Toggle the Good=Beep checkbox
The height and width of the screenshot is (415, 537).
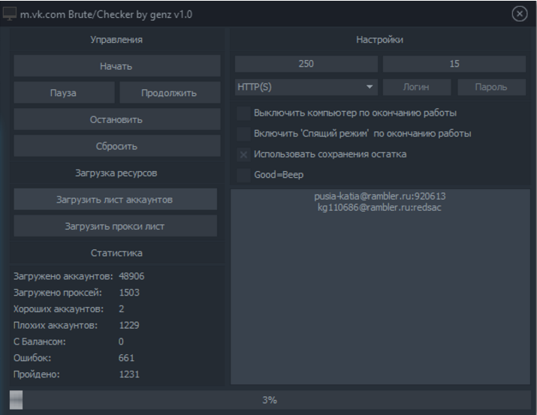tap(243, 175)
